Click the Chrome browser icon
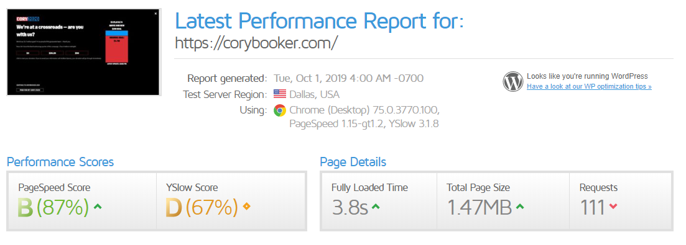This screenshot has width=686, height=245. (280, 110)
